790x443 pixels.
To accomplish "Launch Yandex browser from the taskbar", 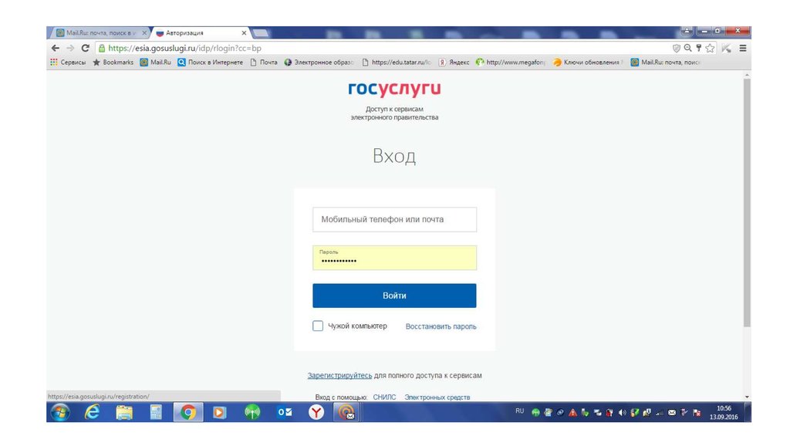I will point(316,413).
